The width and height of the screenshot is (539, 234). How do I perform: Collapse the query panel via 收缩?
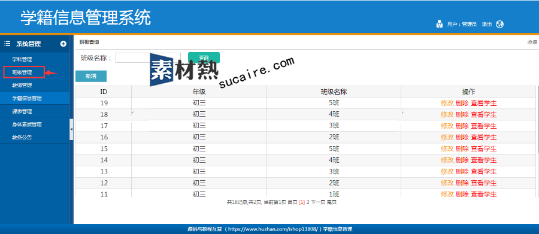coord(532,42)
